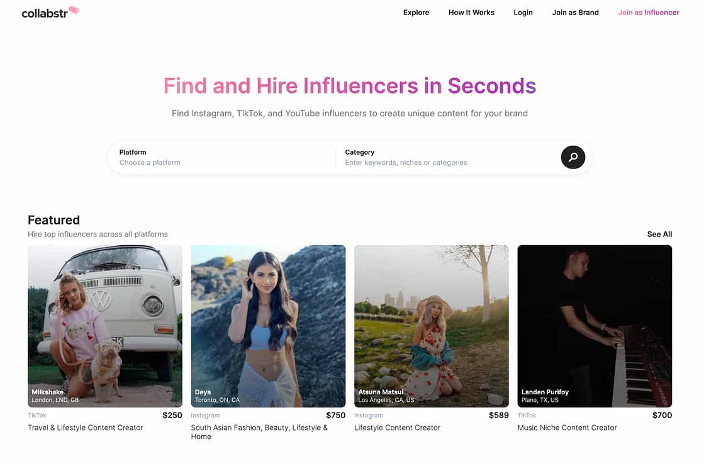The height and width of the screenshot is (464, 704).
Task: Open the How It Works page
Action: pyautogui.click(x=471, y=12)
